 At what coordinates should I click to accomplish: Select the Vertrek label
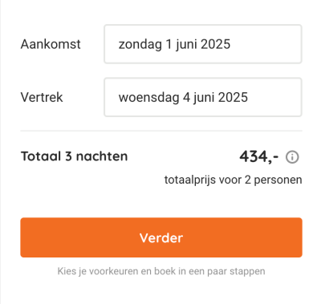(x=42, y=97)
